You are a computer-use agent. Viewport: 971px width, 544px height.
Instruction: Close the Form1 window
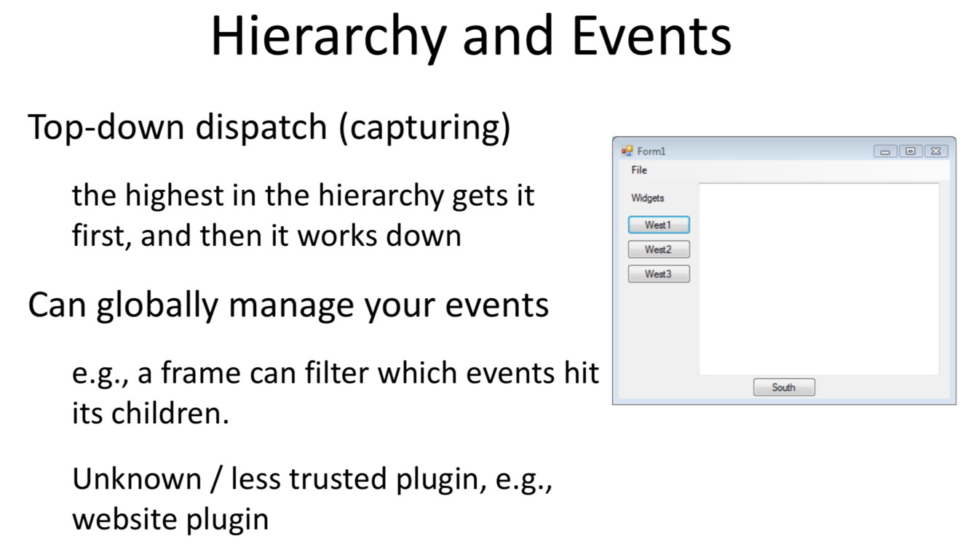936,151
